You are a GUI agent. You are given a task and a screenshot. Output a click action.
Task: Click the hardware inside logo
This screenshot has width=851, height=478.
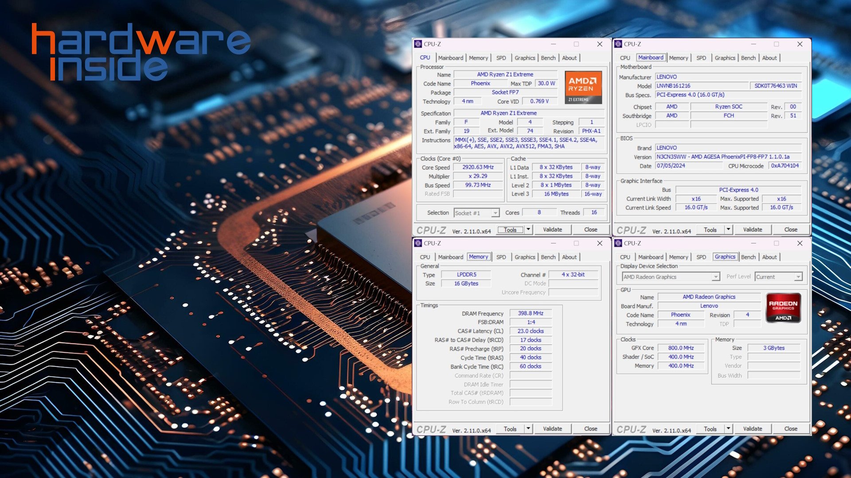[x=141, y=52]
